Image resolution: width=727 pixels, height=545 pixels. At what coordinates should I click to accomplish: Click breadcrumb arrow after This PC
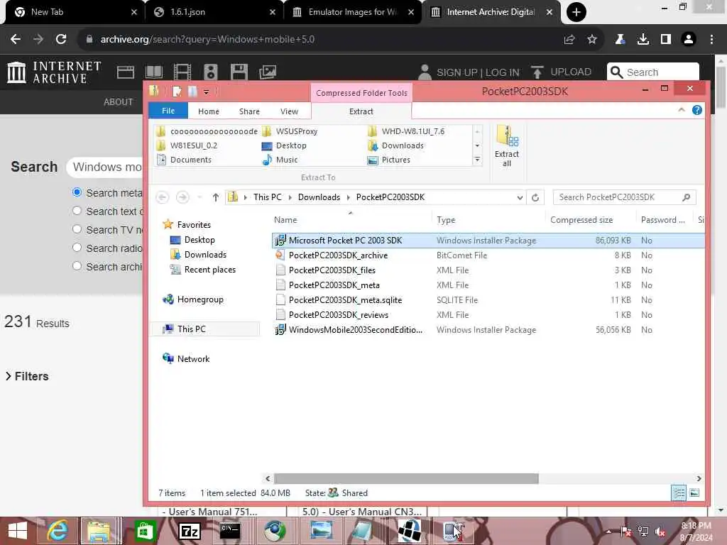pyautogui.click(x=290, y=197)
